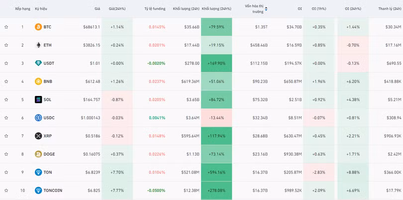The image size is (403, 200).
Task: Click the Bitcoin BTC coin icon
Action: 38,27
